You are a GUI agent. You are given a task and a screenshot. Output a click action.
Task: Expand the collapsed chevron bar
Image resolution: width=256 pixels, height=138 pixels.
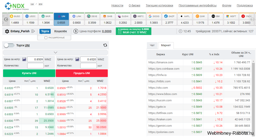(55, 52)
